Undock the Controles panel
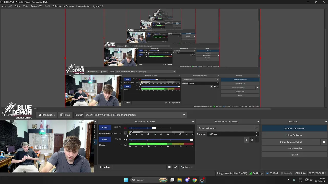The image size is (328, 184). point(326,121)
